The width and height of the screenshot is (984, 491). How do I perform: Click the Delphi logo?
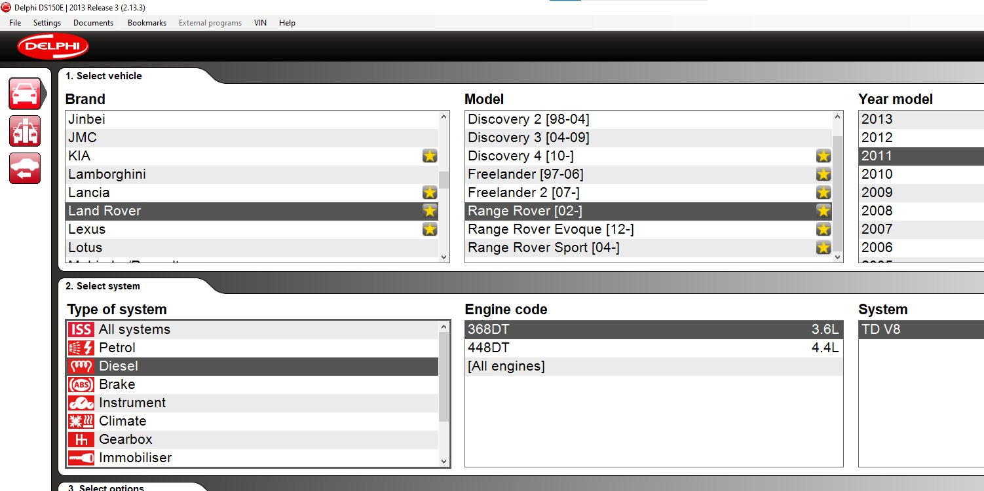pos(52,46)
